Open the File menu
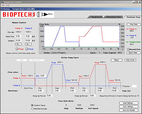 pos(3,5)
